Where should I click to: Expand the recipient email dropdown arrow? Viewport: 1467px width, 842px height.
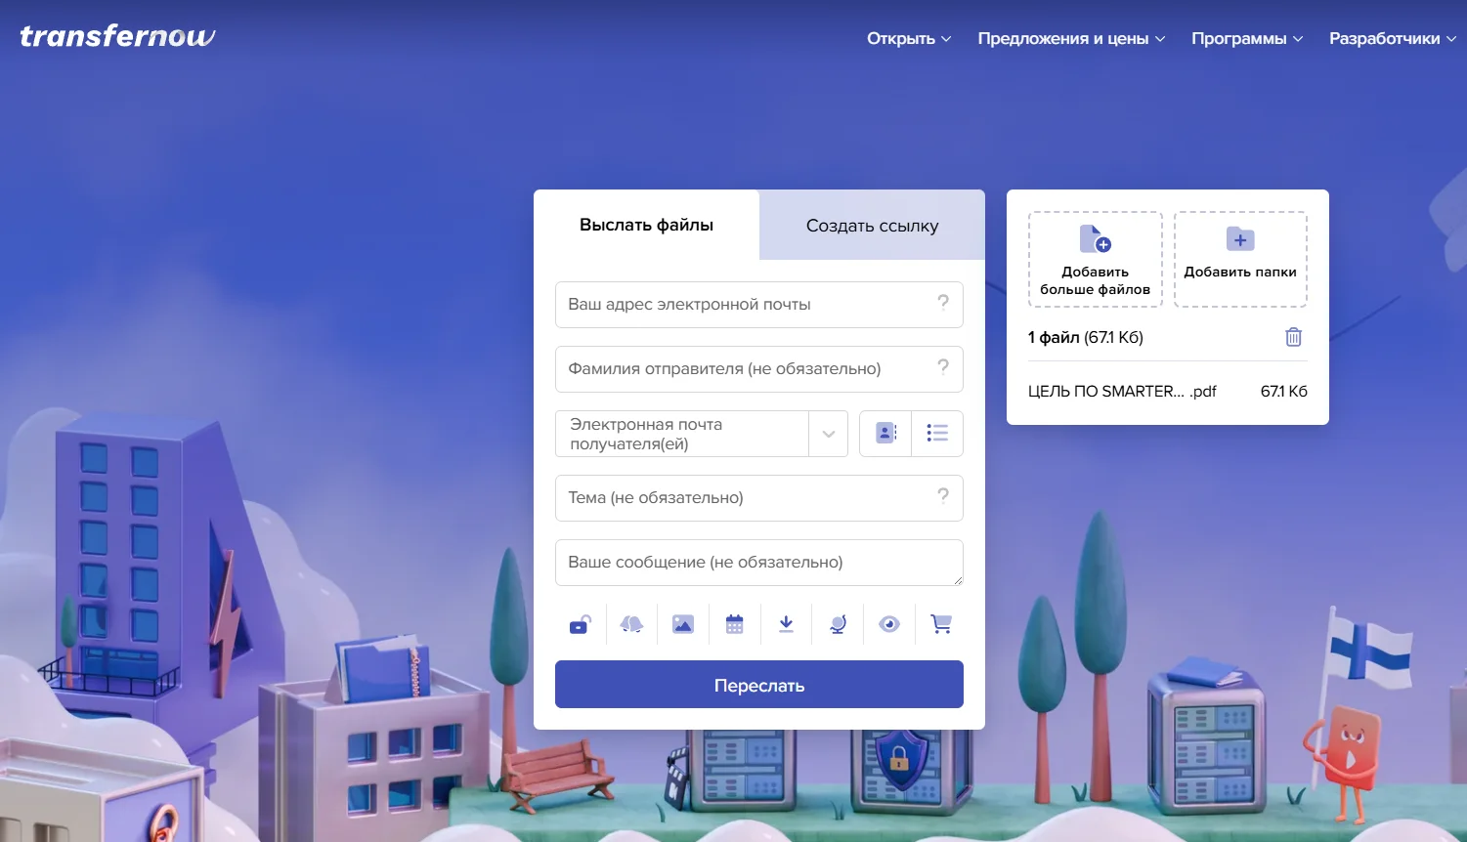tap(828, 435)
